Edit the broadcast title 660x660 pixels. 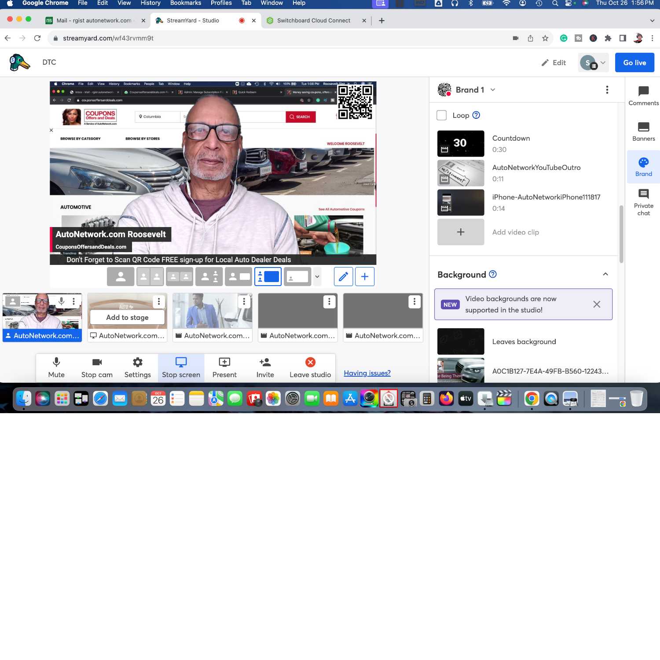tap(554, 62)
